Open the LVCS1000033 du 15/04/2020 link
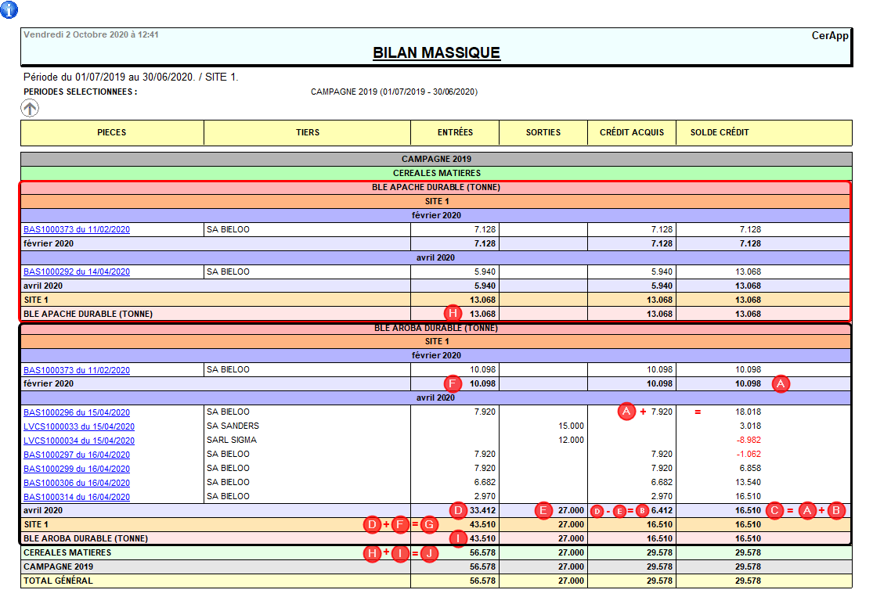Screen dimensions: 873x615 [x=78, y=426]
